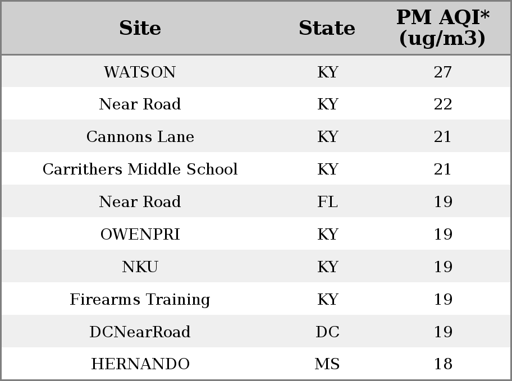Select the Carrithers Middle School cell
This screenshot has width=512, height=381.
[x=140, y=169]
